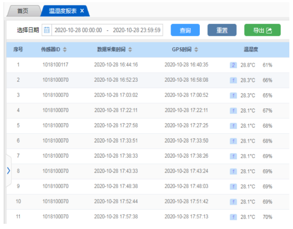
Task: Click the channel badge in row 9
Action: click(x=233, y=186)
